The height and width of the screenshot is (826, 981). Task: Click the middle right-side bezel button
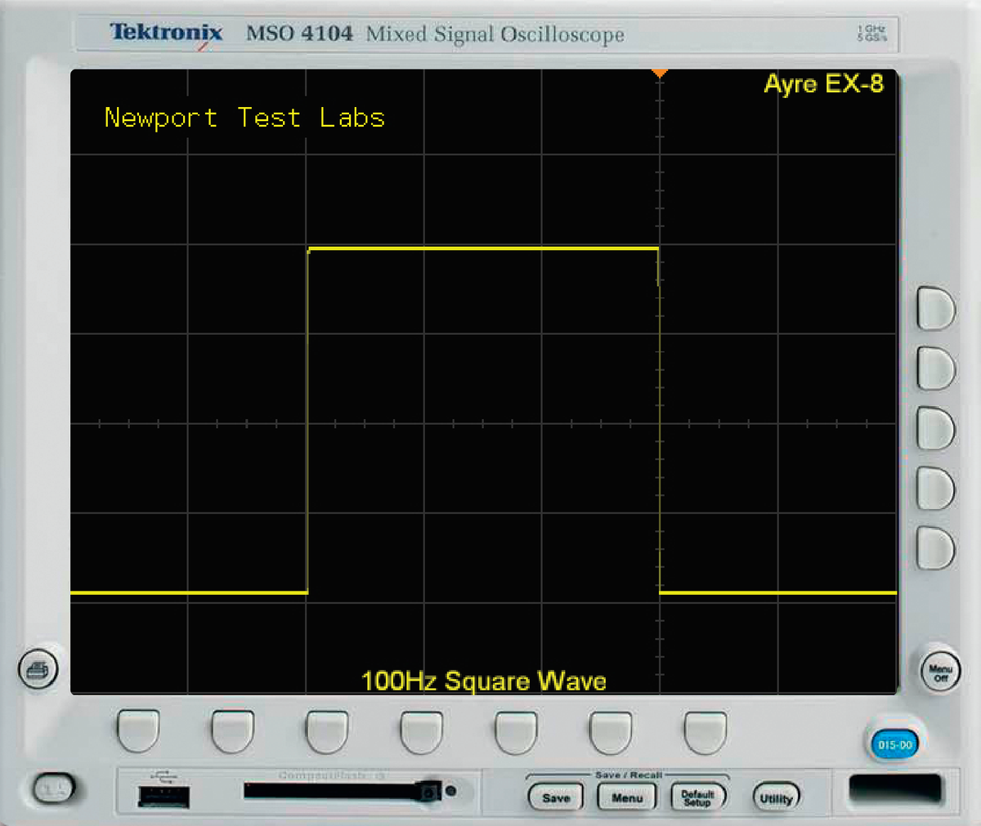935,429
